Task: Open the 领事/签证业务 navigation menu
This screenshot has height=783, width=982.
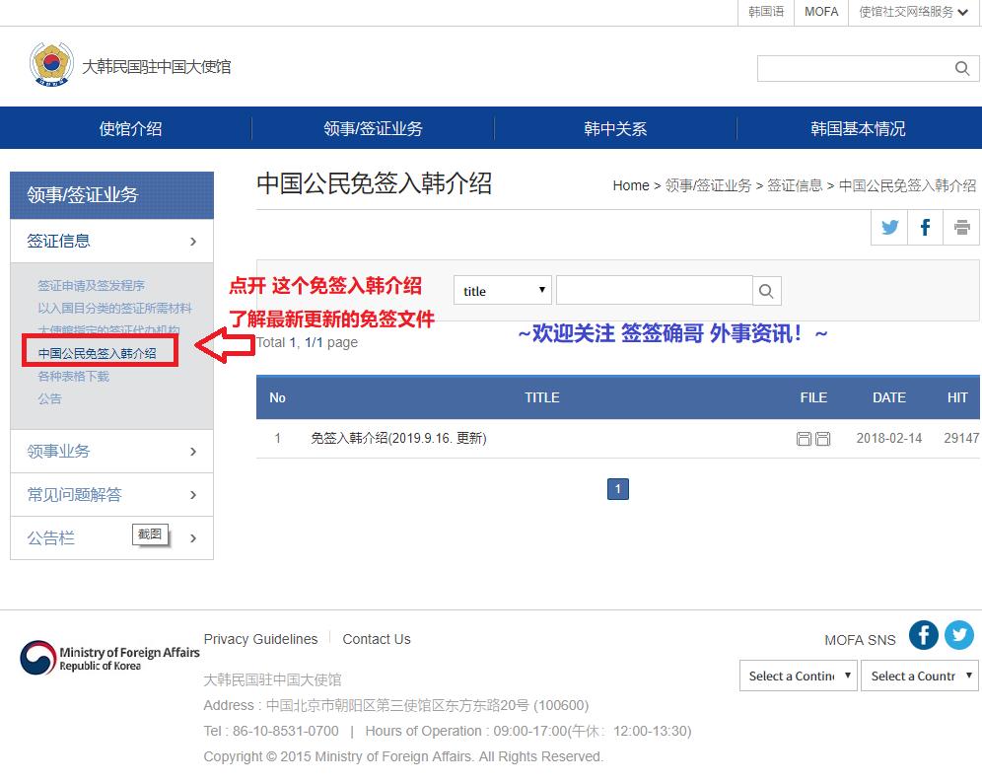Action: coord(372,127)
